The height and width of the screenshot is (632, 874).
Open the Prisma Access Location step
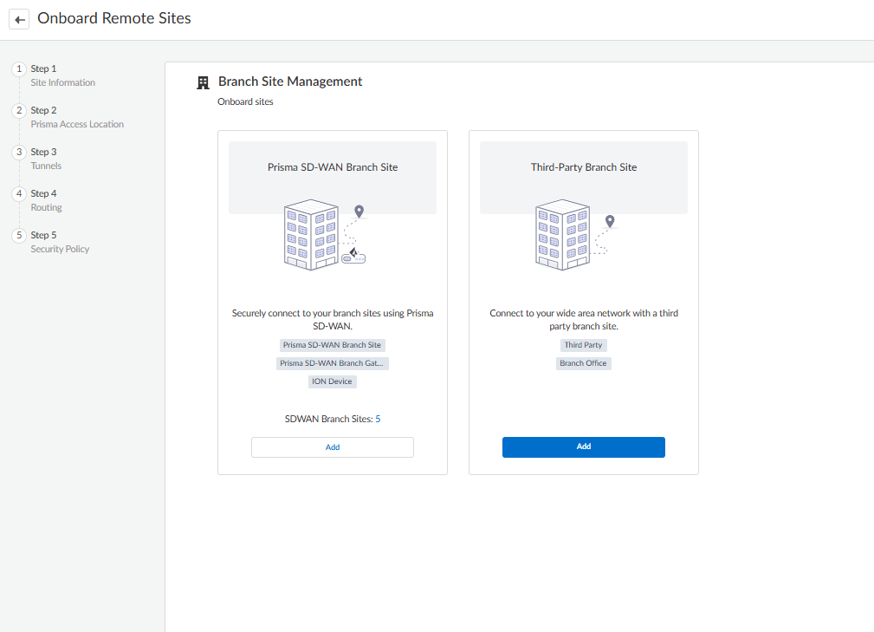[x=77, y=124]
